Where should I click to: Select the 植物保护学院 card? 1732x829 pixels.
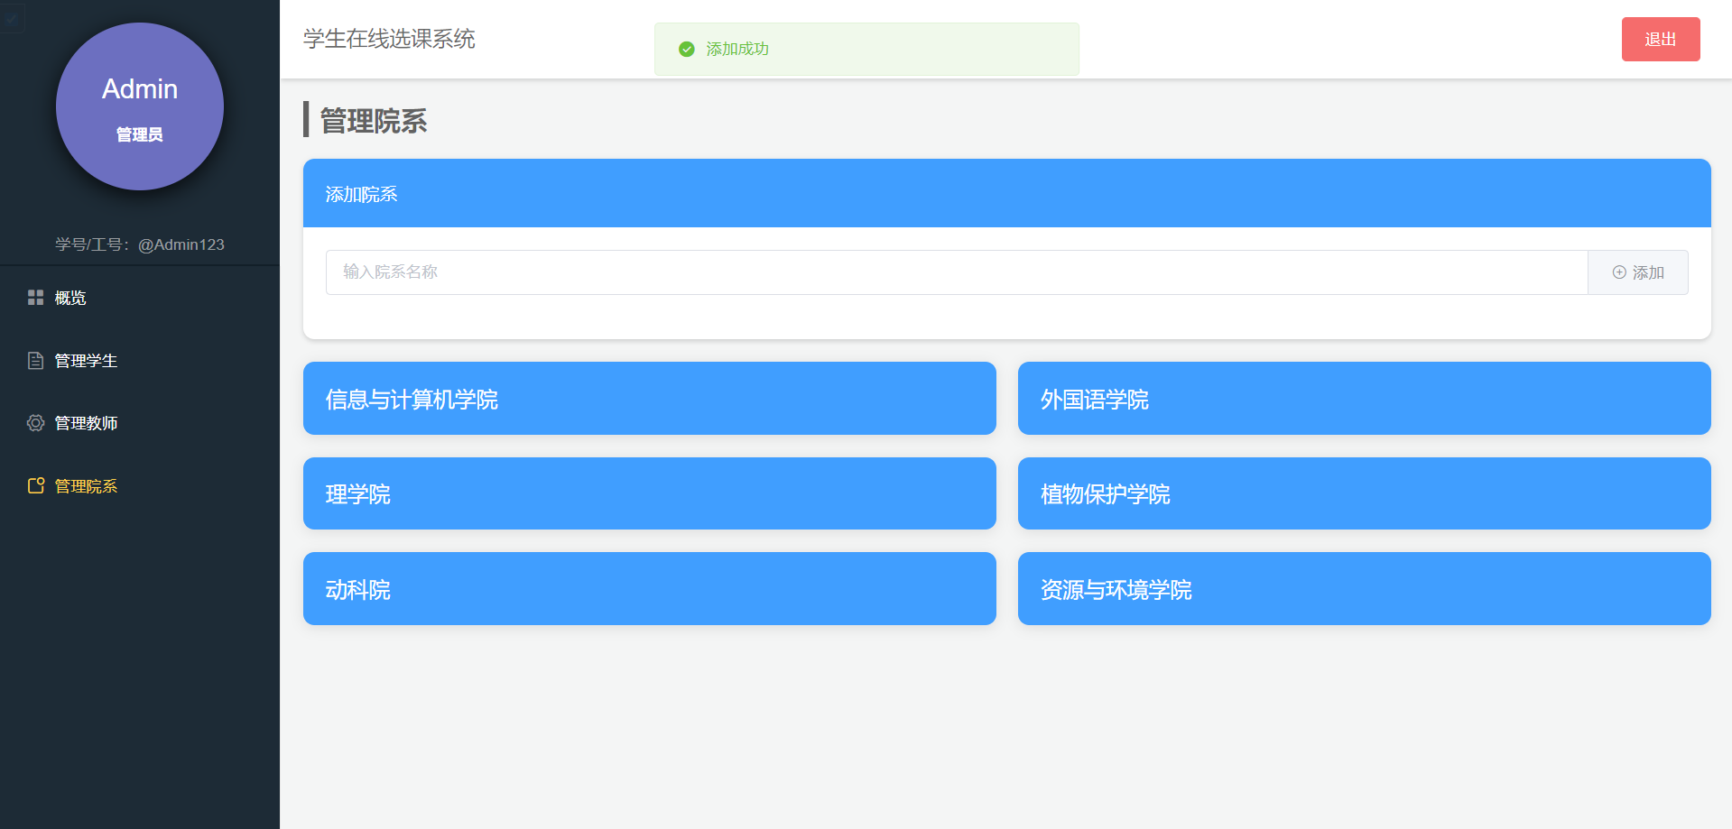[x=1365, y=493]
